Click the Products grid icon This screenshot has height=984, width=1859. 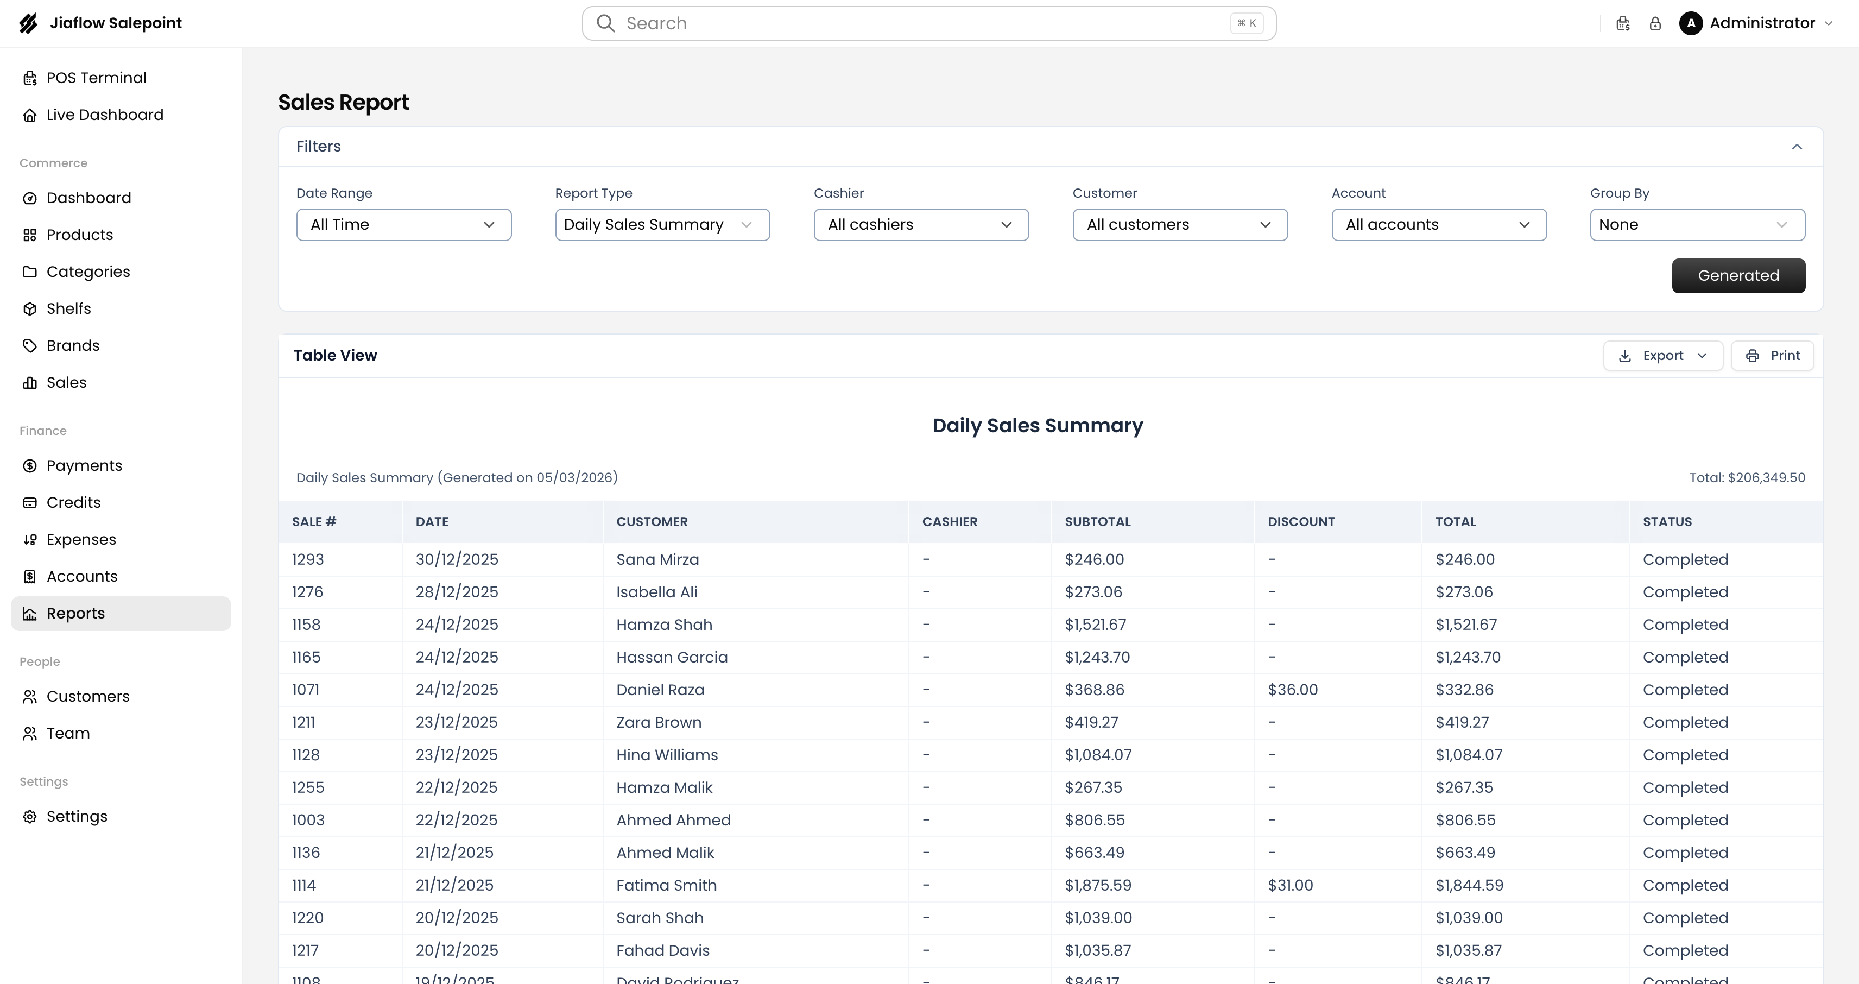[x=29, y=235]
